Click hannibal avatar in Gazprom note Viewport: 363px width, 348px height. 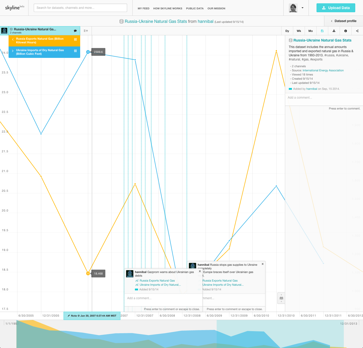coord(130,274)
